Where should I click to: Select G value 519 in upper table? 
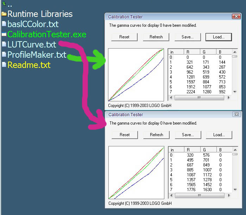[x=206, y=72]
